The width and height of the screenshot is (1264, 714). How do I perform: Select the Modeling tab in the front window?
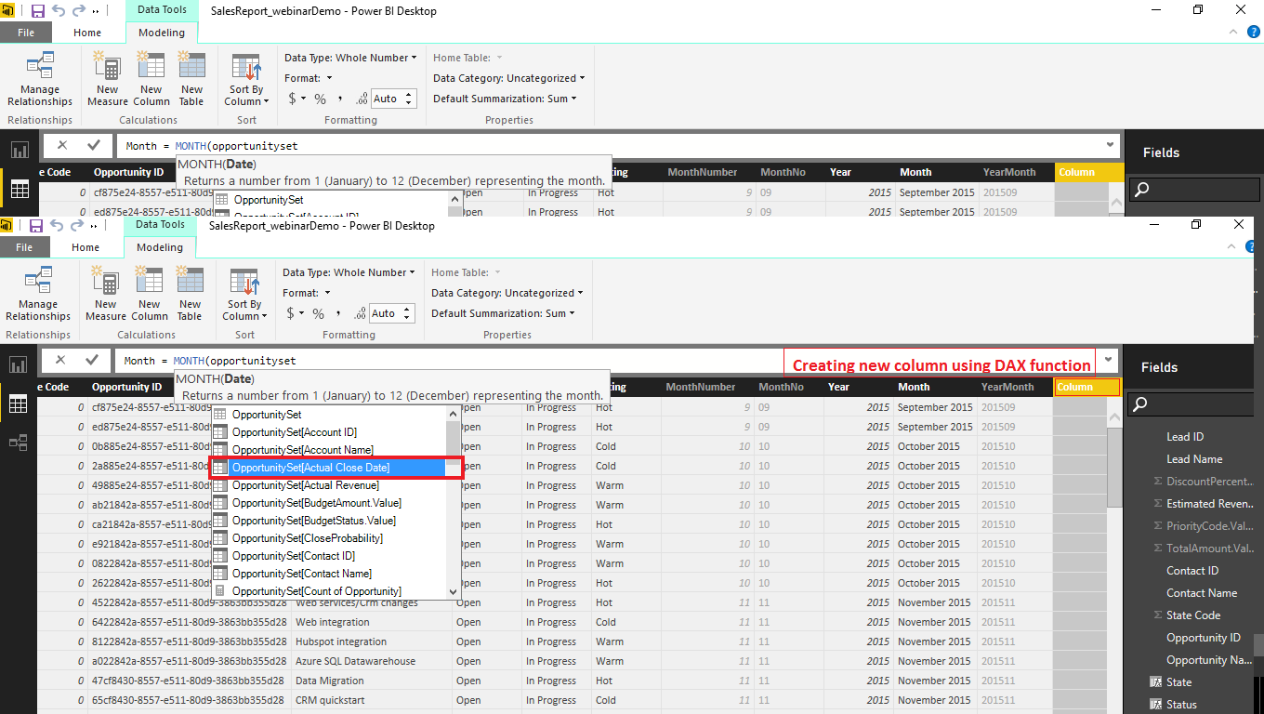click(x=160, y=247)
